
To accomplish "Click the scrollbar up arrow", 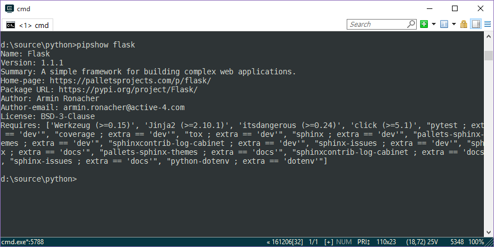I will [488, 36].
